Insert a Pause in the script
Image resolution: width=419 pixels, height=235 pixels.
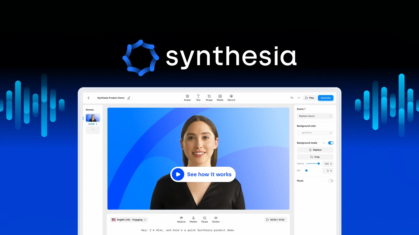pos(205,219)
